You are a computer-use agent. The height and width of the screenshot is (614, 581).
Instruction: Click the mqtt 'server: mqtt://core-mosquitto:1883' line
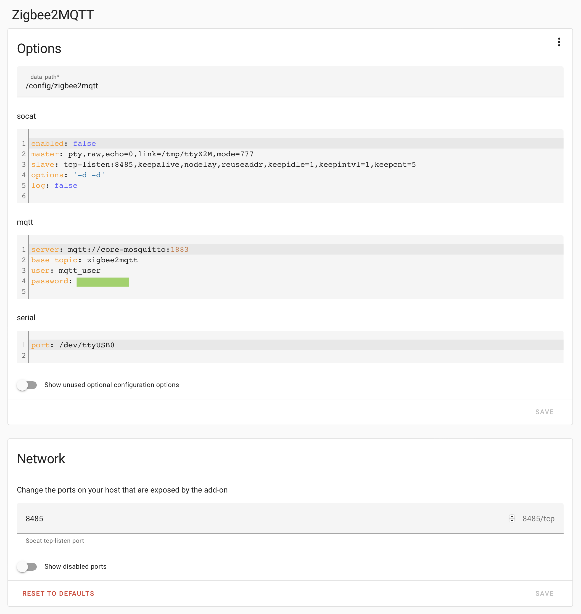click(x=297, y=249)
